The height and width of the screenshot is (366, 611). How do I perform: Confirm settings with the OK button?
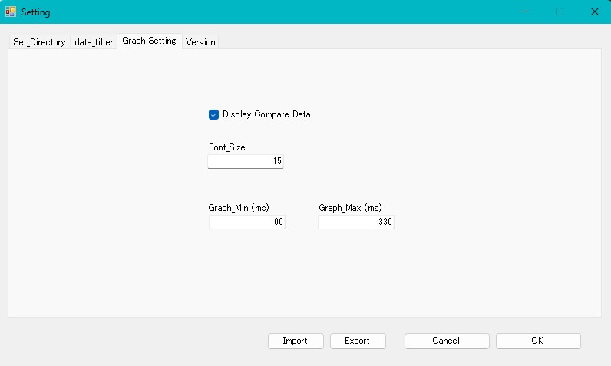pyautogui.click(x=538, y=341)
